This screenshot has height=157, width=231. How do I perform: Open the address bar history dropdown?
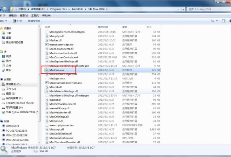point(178,9)
